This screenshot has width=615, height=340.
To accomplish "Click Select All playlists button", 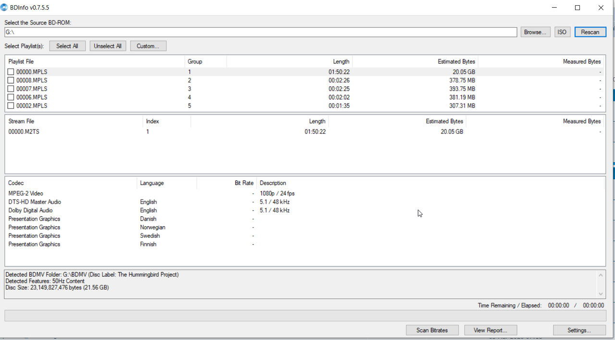I will click(67, 46).
